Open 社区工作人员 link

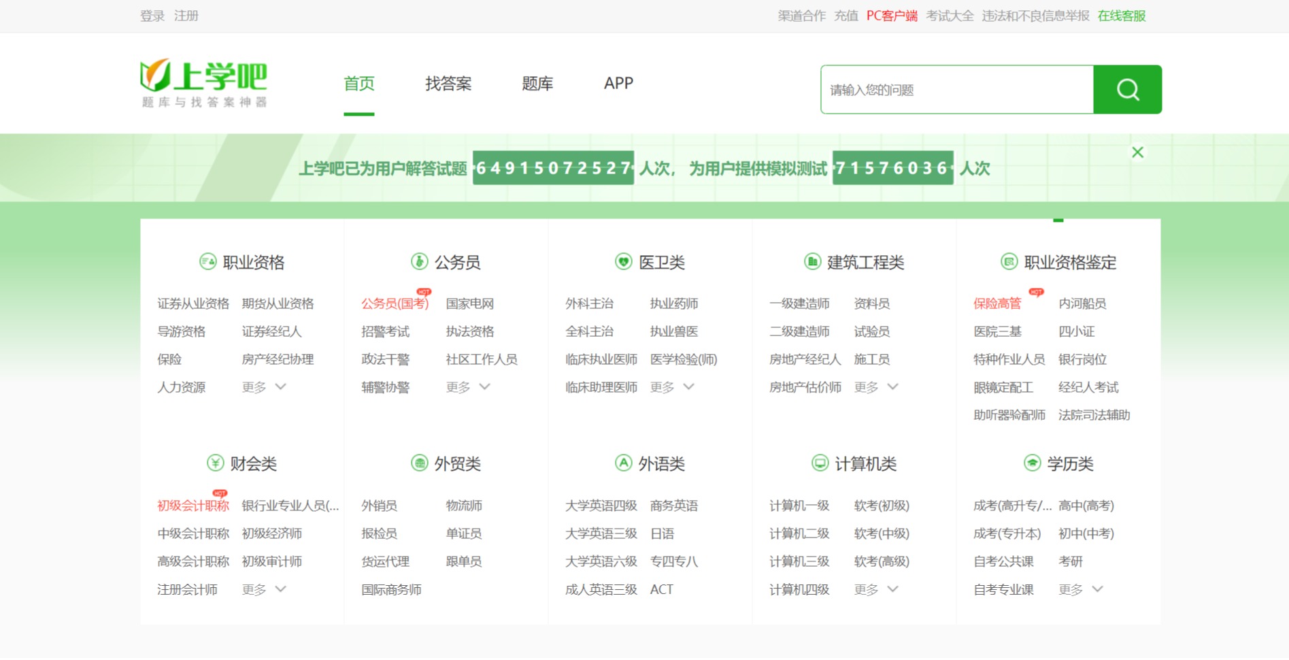coord(482,359)
